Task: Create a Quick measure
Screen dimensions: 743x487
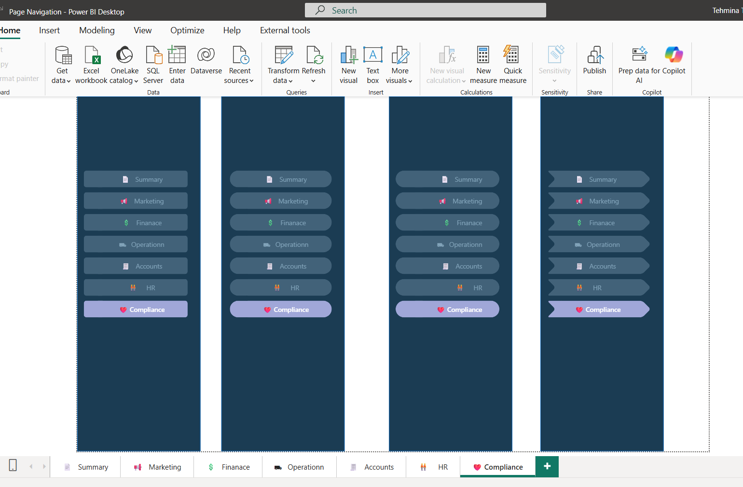Action: click(512, 65)
